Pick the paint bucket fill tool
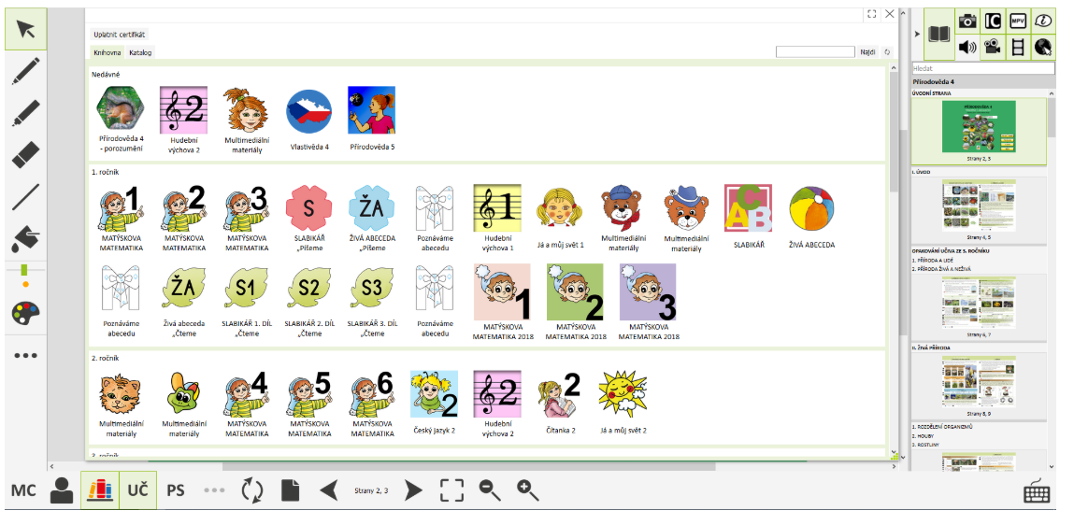Screen dimensions: 1074x525 27,238
